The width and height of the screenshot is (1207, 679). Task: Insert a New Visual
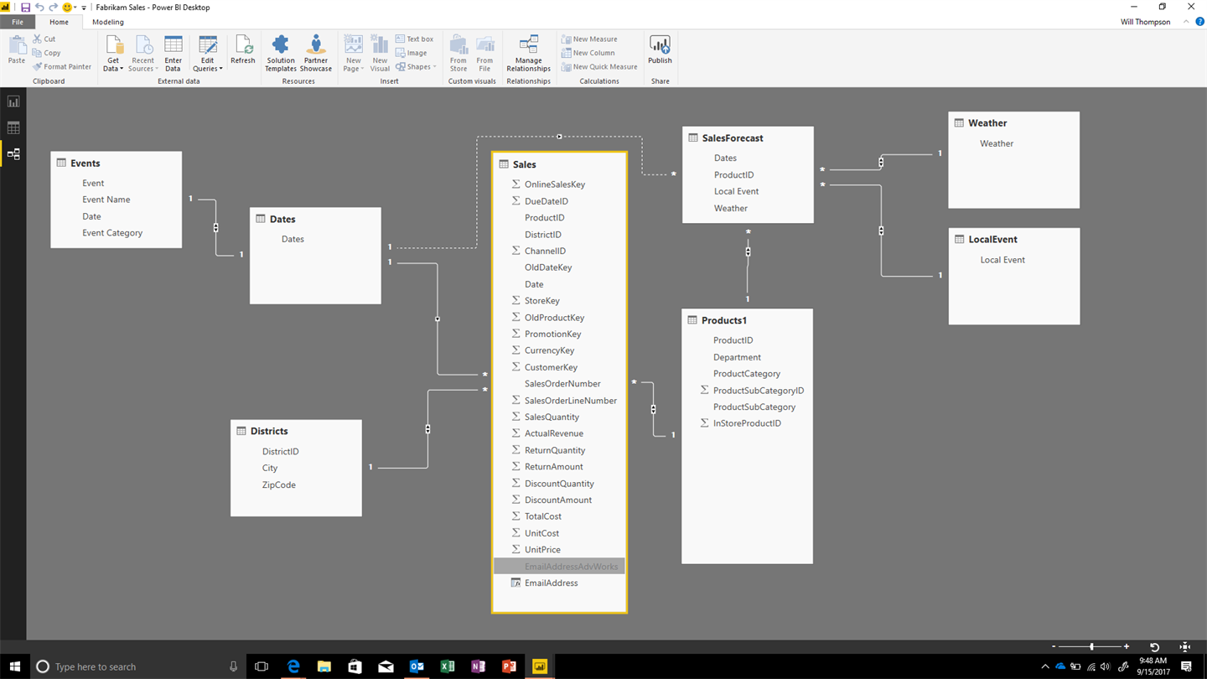[x=380, y=54]
